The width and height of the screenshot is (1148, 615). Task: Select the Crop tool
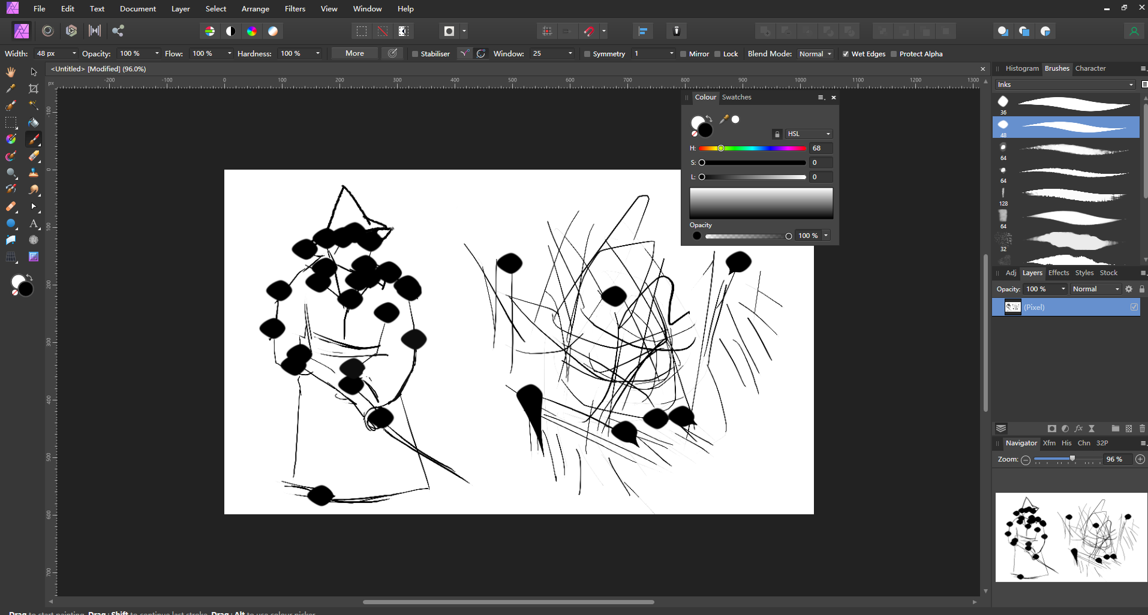point(34,89)
